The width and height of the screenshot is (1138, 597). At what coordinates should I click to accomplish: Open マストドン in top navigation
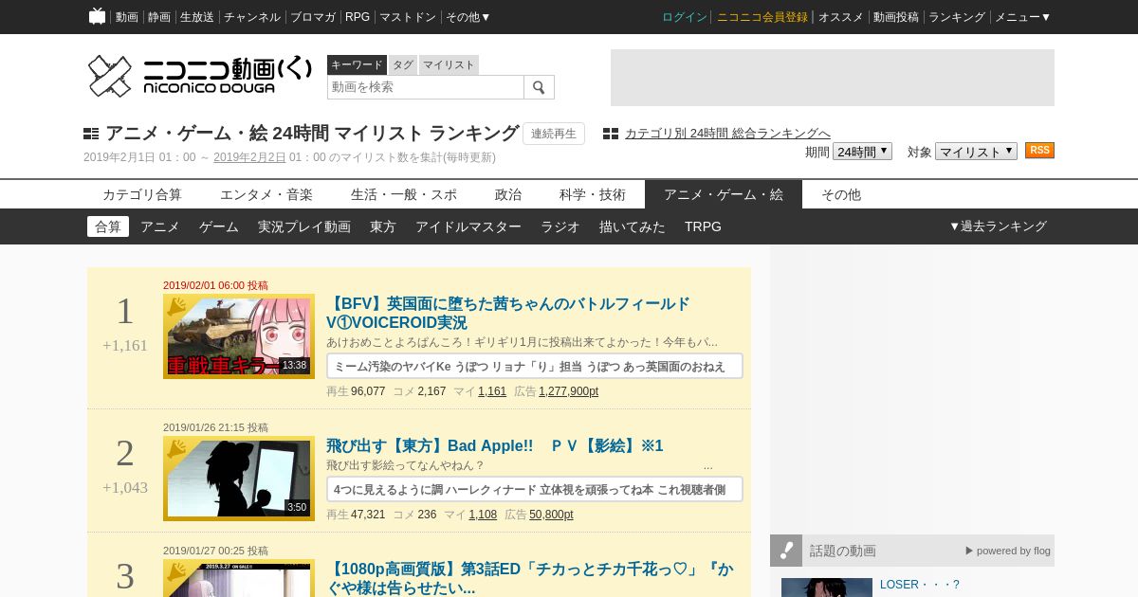pyautogui.click(x=408, y=17)
